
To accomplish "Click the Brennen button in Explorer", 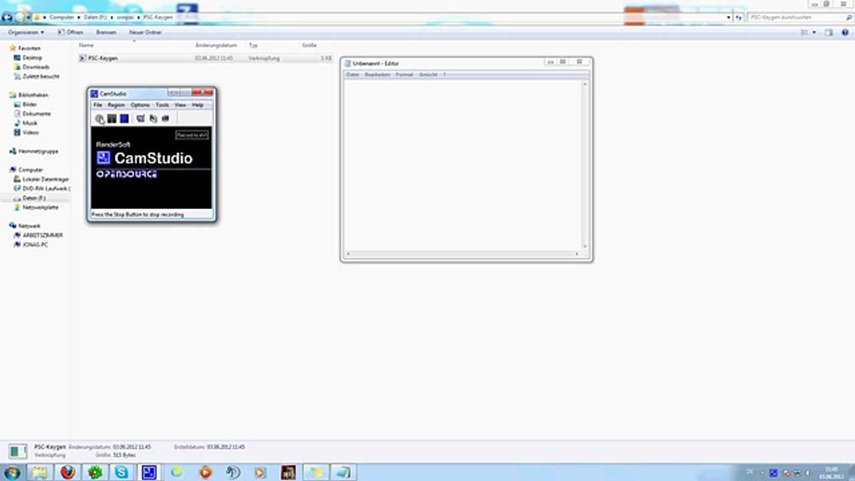I will [x=106, y=32].
